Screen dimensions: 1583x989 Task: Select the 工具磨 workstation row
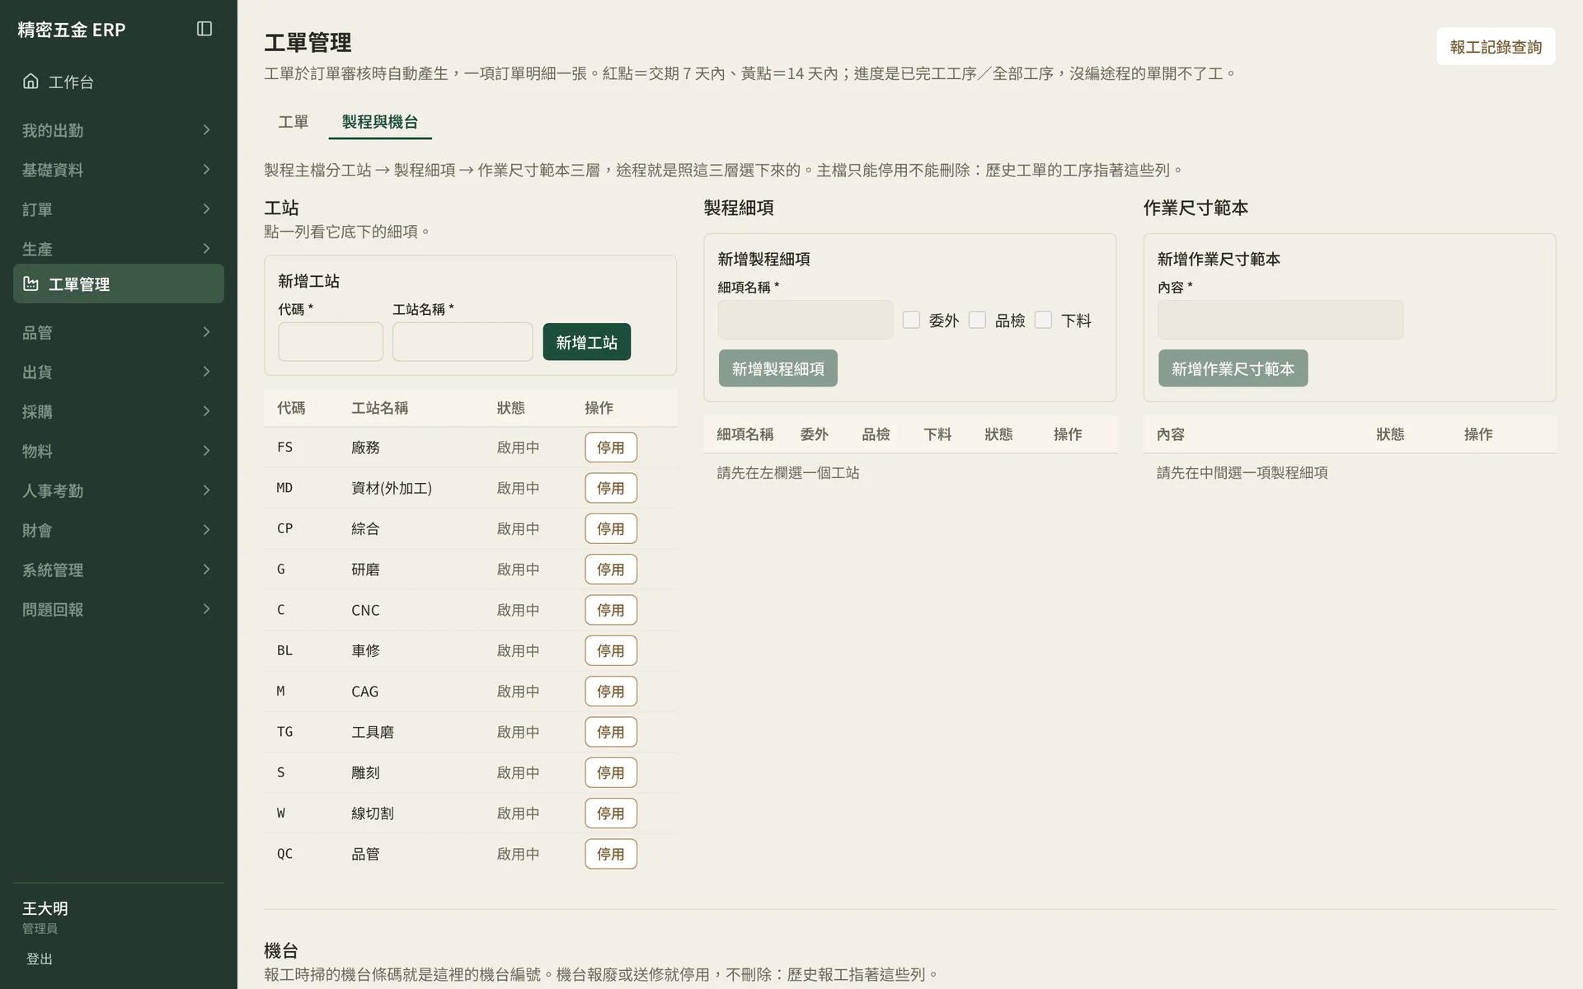(470, 732)
